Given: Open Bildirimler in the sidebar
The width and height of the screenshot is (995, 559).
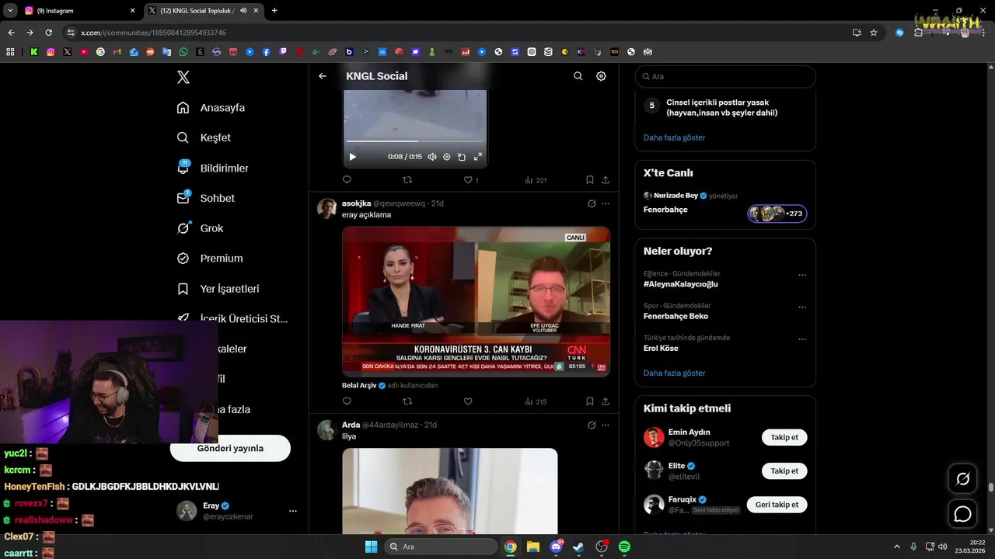Looking at the screenshot, I should [x=213, y=168].
